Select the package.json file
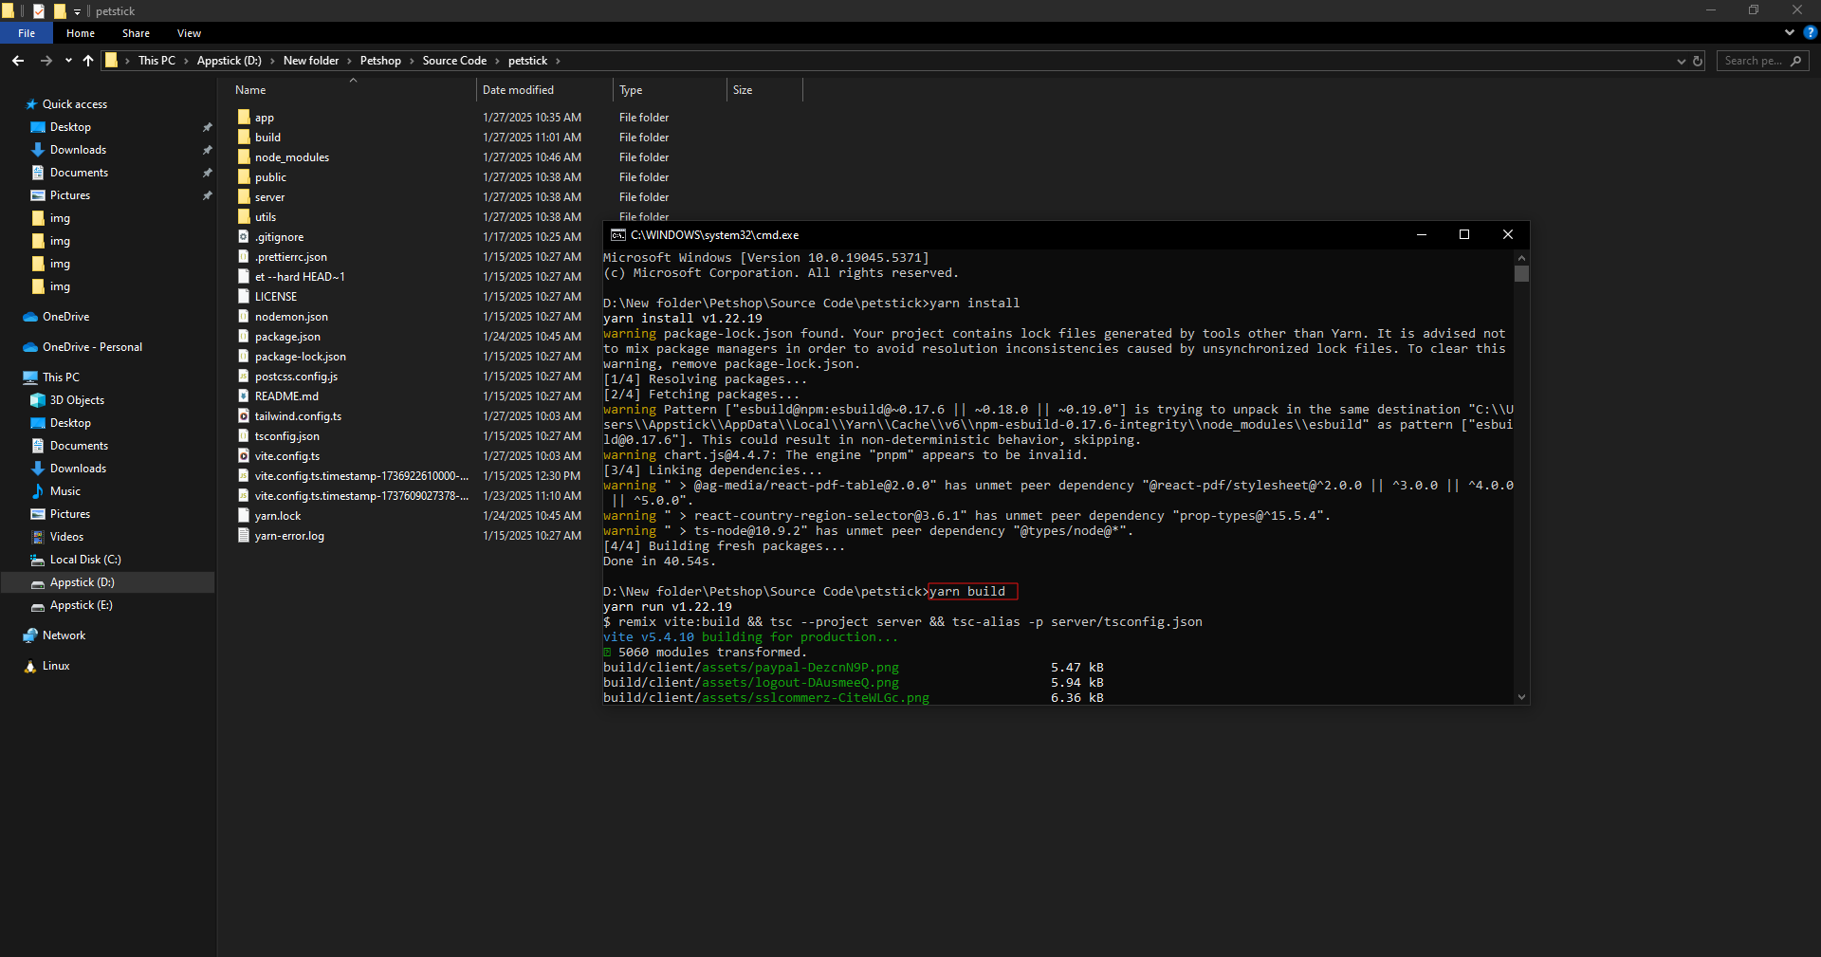The width and height of the screenshot is (1821, 957). point(287,337)
